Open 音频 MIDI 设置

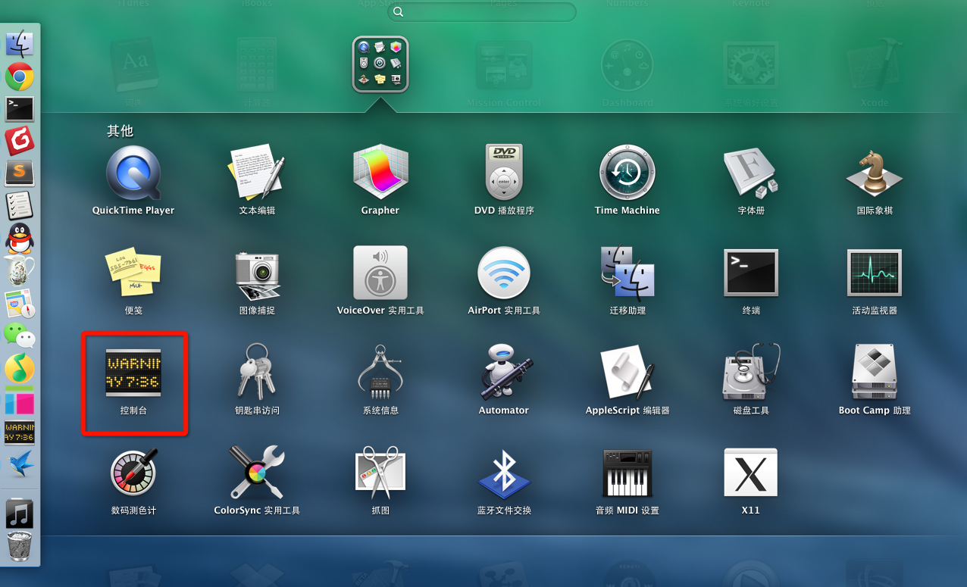click(627, 473)
